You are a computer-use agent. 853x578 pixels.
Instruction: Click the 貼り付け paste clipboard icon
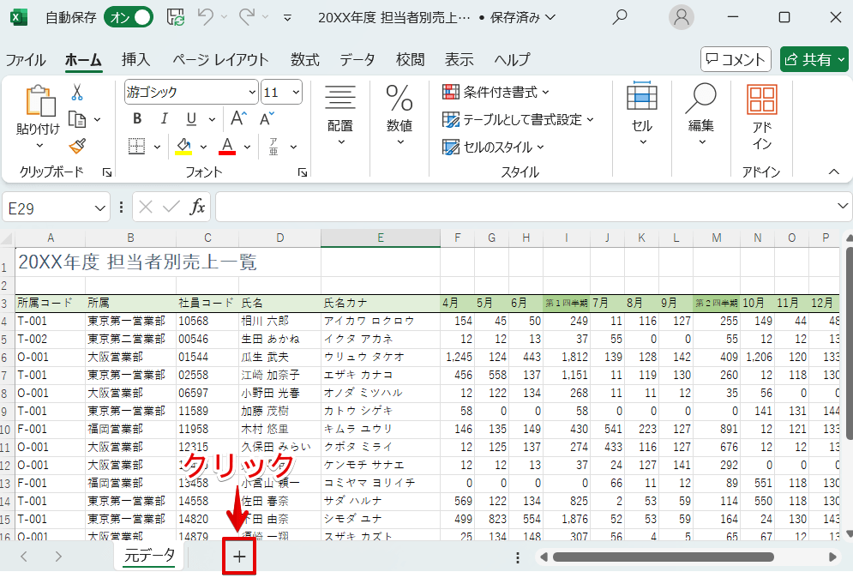point(40,101)
